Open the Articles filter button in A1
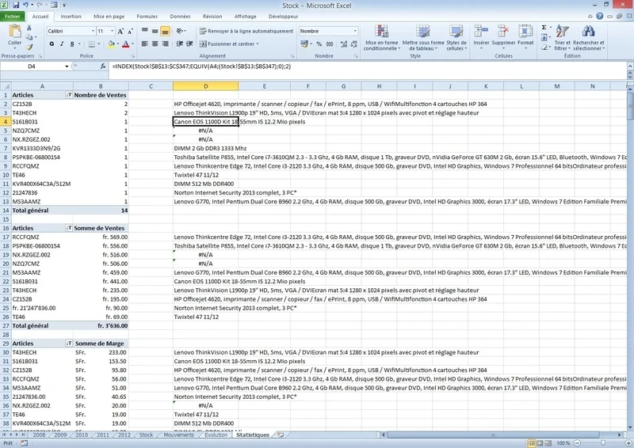The height and width of the screenshot is (448, 634). (68, 95)
